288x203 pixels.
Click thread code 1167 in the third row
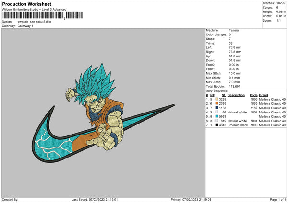[x=254, y=108]
